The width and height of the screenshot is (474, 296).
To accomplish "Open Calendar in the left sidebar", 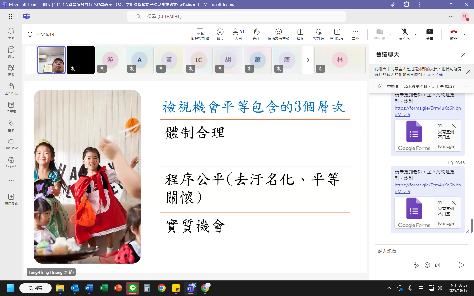I will tap(11, 107).
